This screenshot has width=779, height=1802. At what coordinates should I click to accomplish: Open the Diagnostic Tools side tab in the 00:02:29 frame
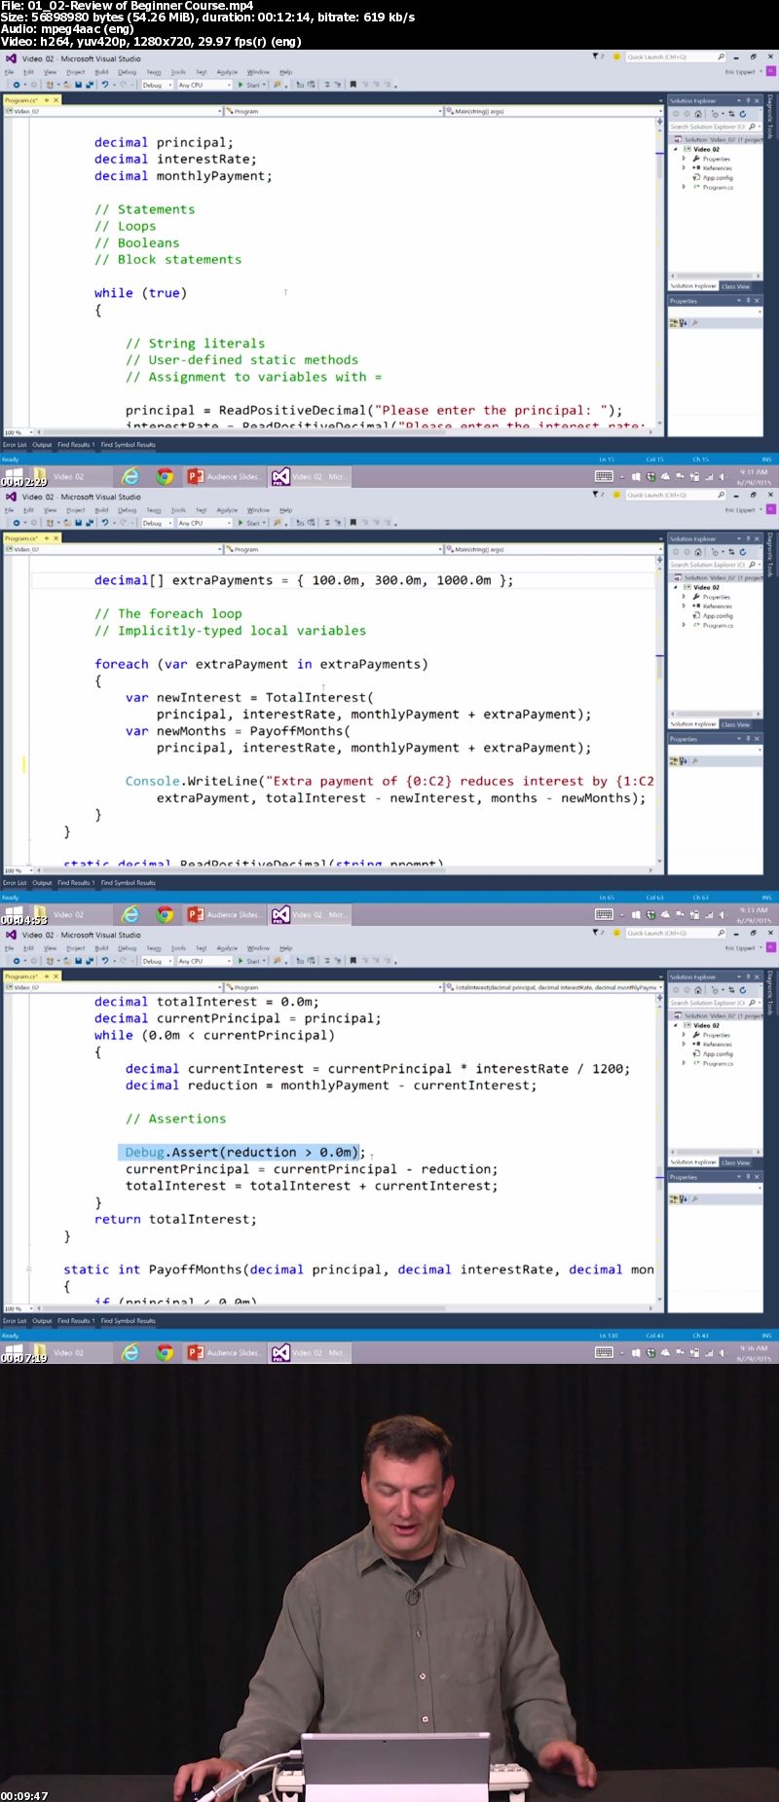770,117
